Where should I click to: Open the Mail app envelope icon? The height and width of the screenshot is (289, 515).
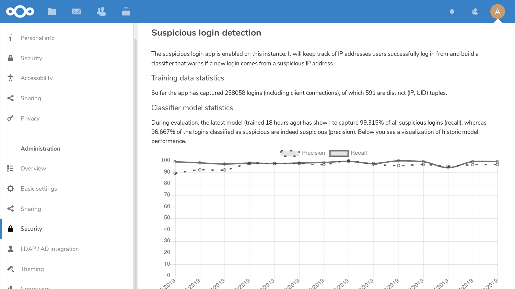pyautogui.click(x=77, y=12)
